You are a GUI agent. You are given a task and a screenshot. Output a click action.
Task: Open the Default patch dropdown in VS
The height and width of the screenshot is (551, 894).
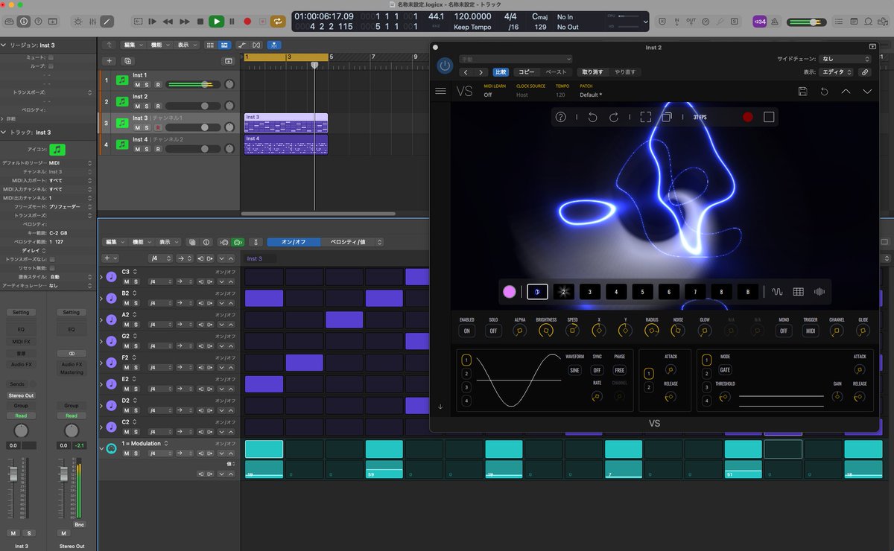[591, 95]
